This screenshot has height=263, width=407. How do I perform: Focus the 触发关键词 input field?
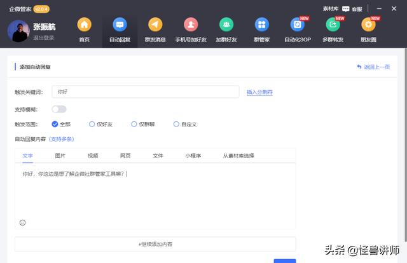point(146,92)
